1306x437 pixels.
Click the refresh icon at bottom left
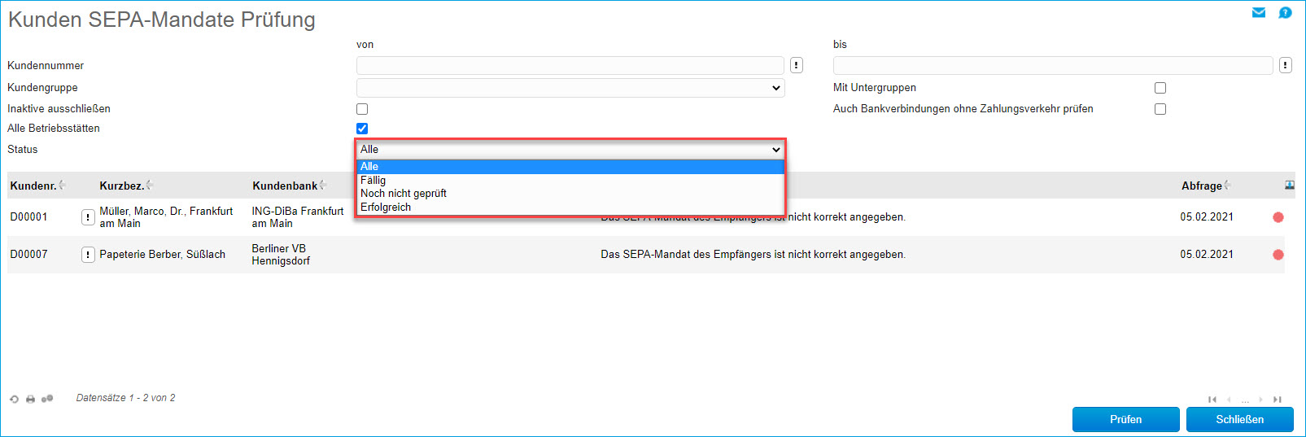click(x=14, y=399)
